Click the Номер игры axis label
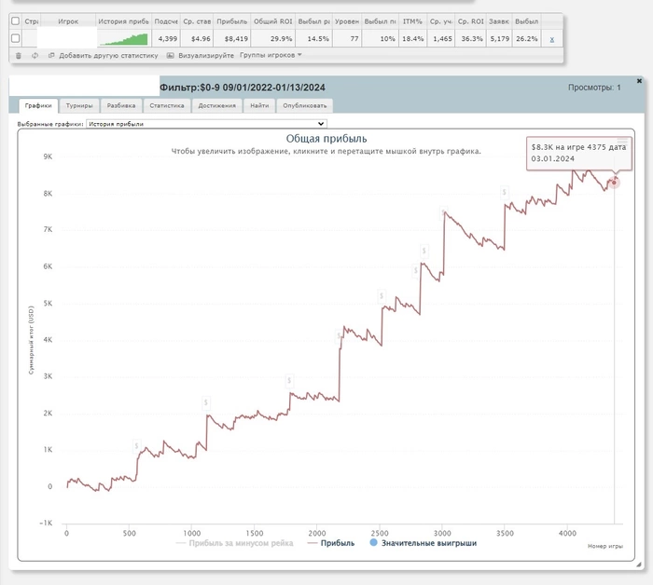This screenshot has width=653, height=585. click(x=605, y=546)
